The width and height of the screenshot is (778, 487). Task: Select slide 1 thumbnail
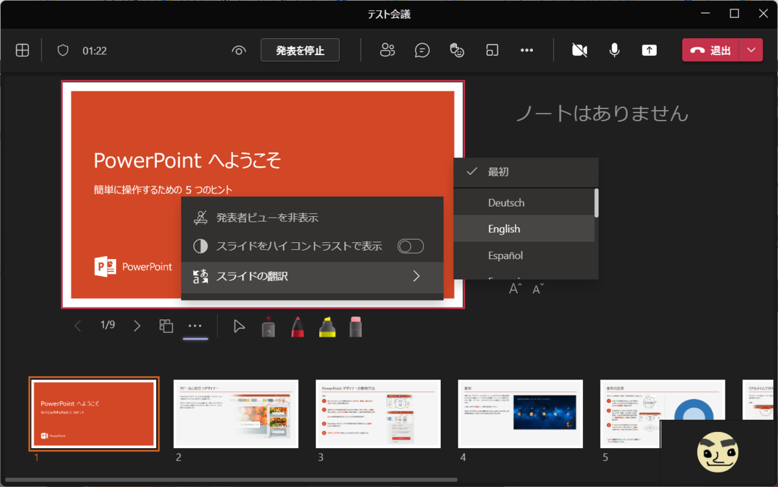point(94,413)
